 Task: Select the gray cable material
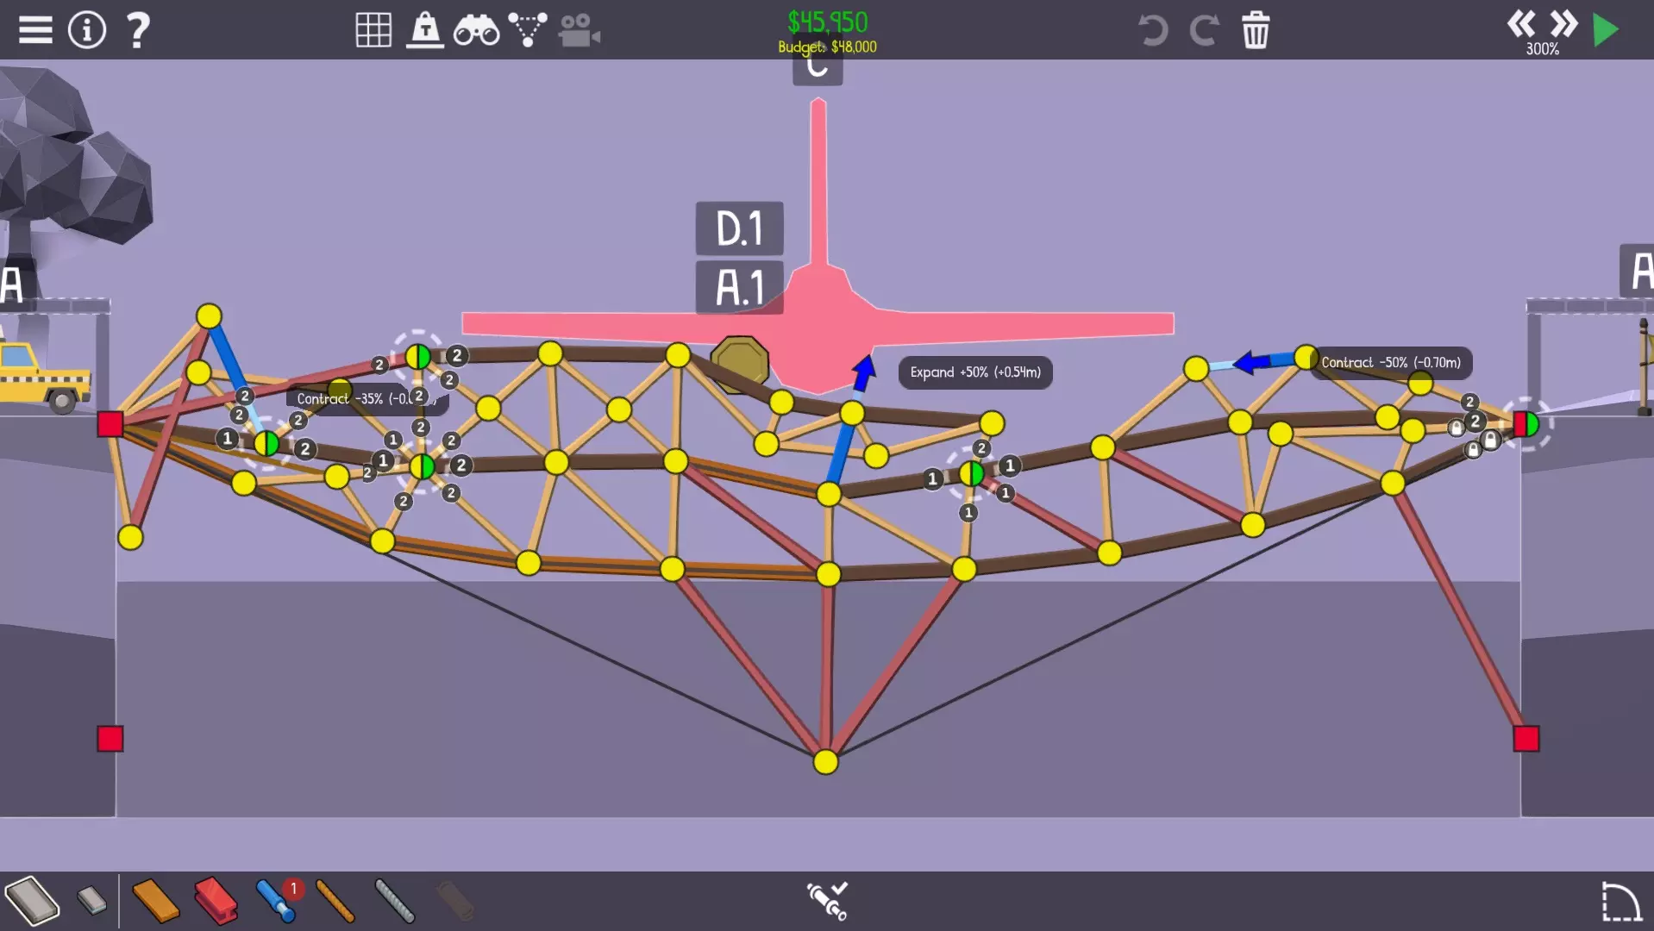tap(395, 901)
